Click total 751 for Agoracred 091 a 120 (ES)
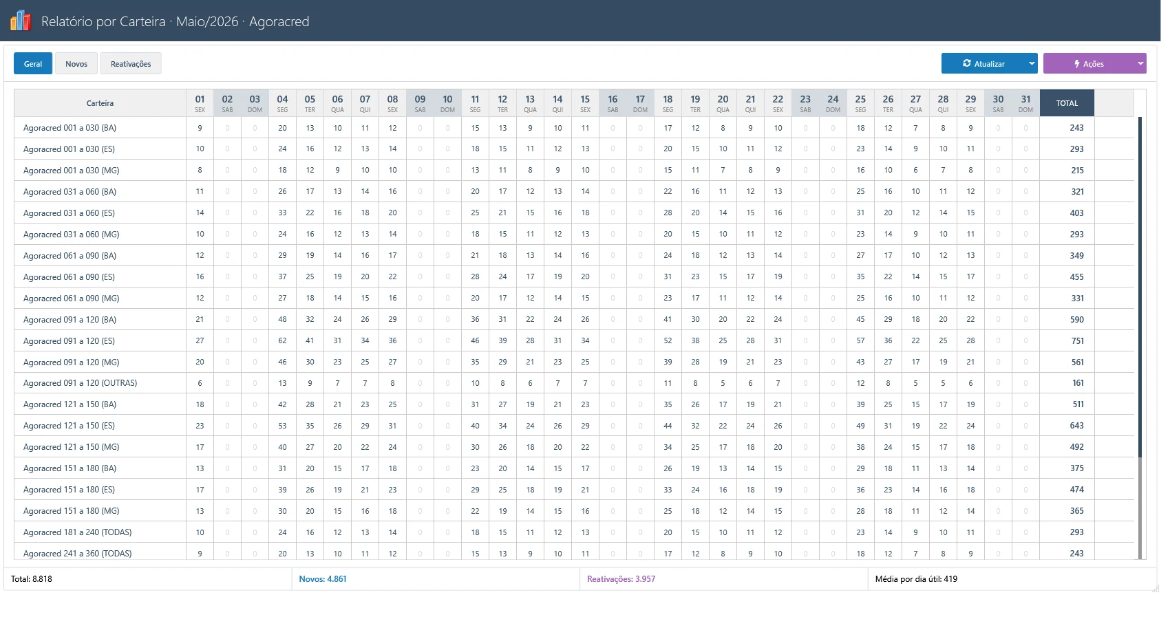The image size is (1170, 619). click(1077, 341)
